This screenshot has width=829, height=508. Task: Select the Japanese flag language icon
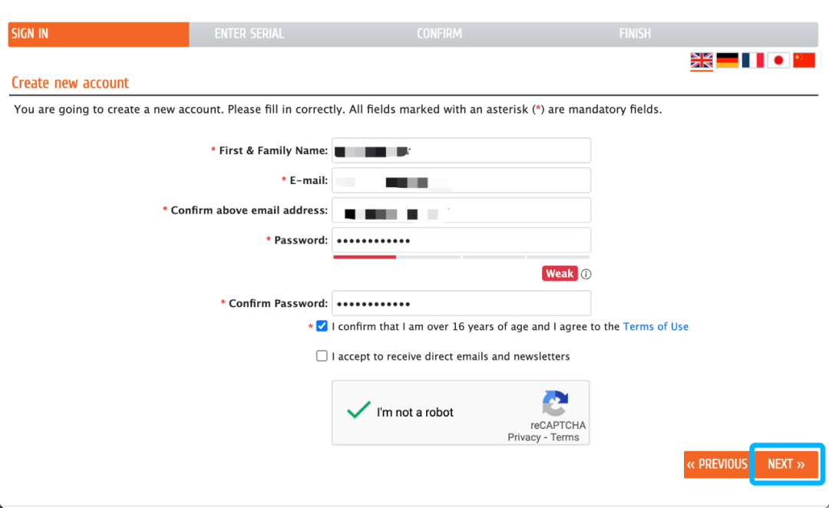click(778, 61)
